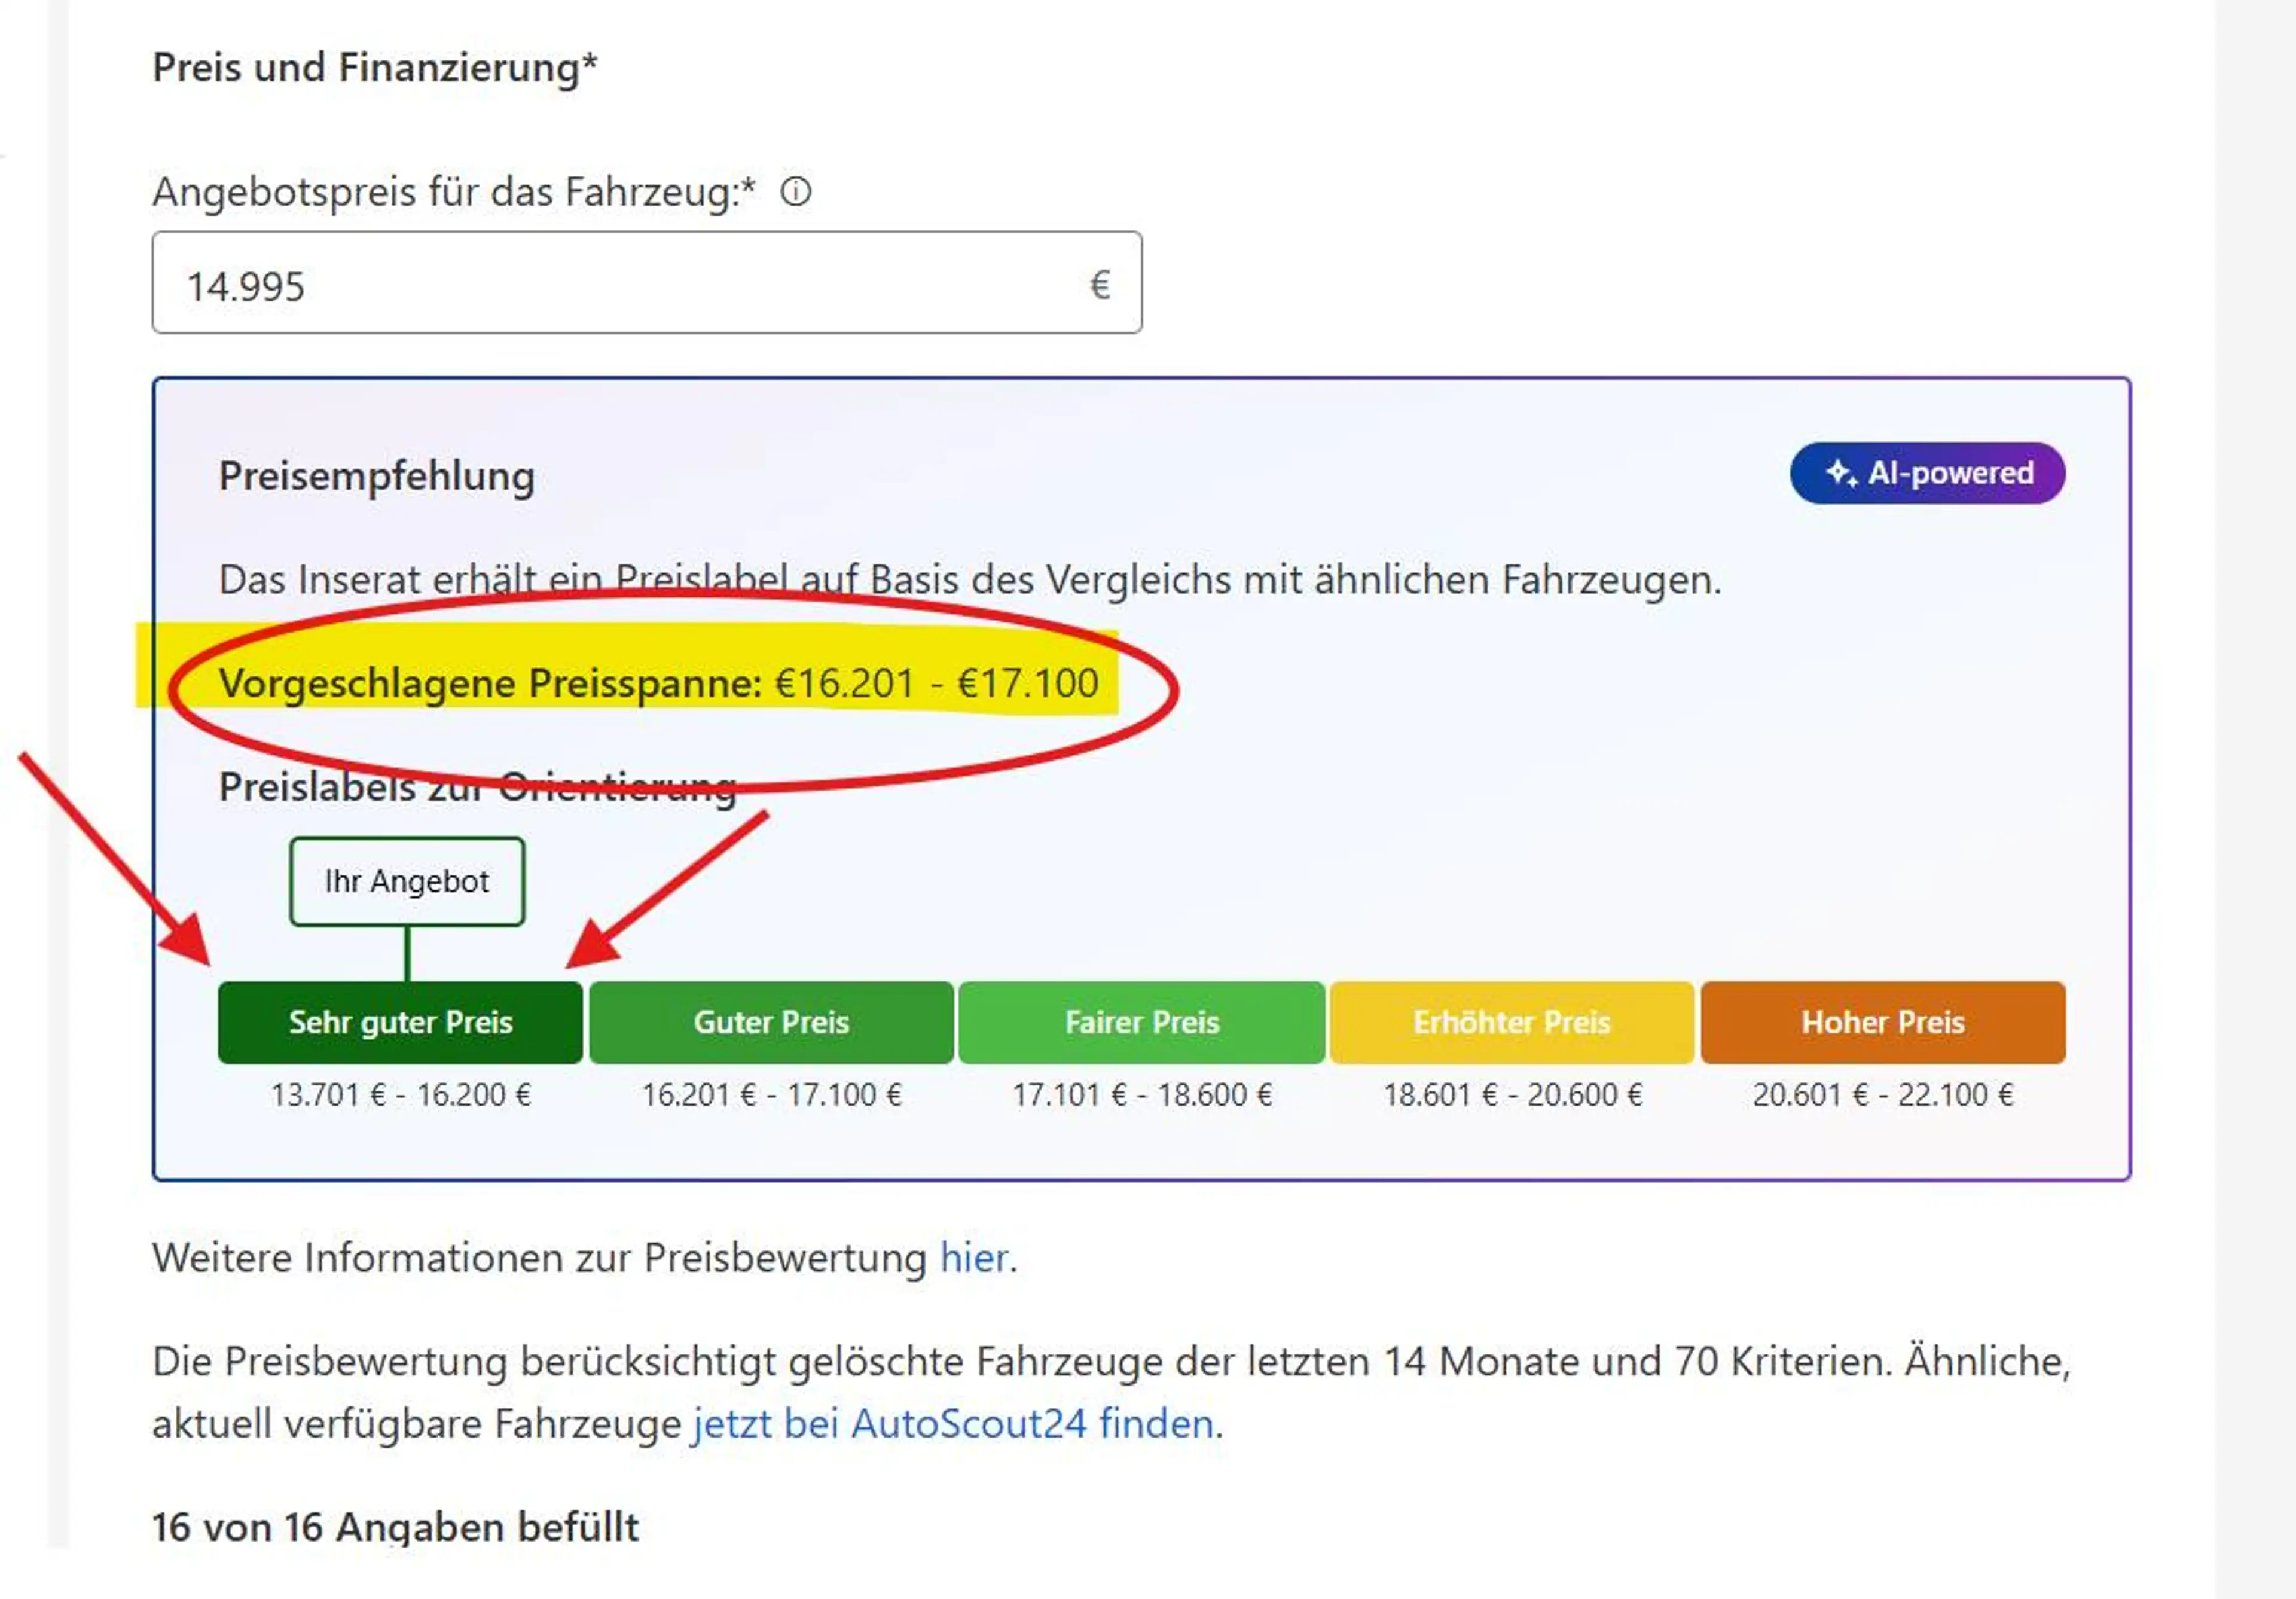Screen dimensions: 2296x1599
Task: Click the info icon next to Angebotspreis
Action: click(795, 191)
